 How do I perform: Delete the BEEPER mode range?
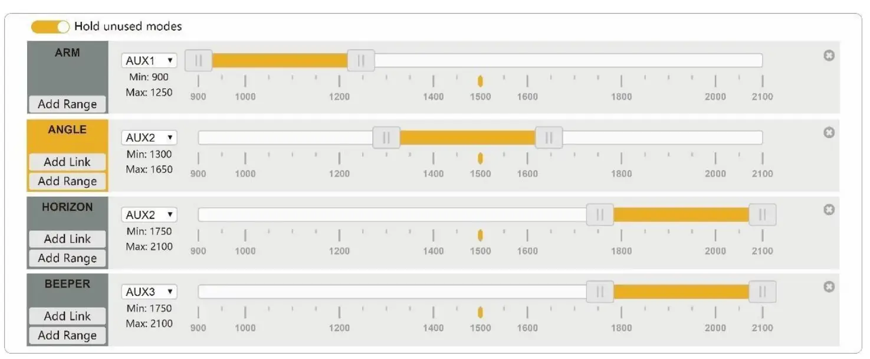pyautogui.click(x=829, y=286)
